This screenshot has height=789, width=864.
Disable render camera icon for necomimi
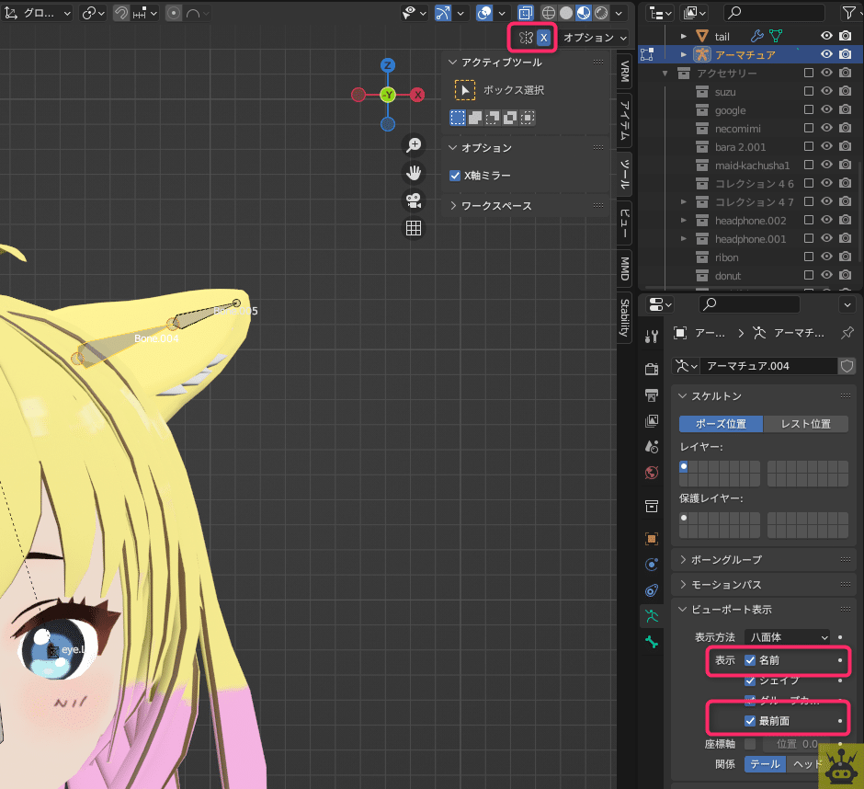(x=846, y=128)
